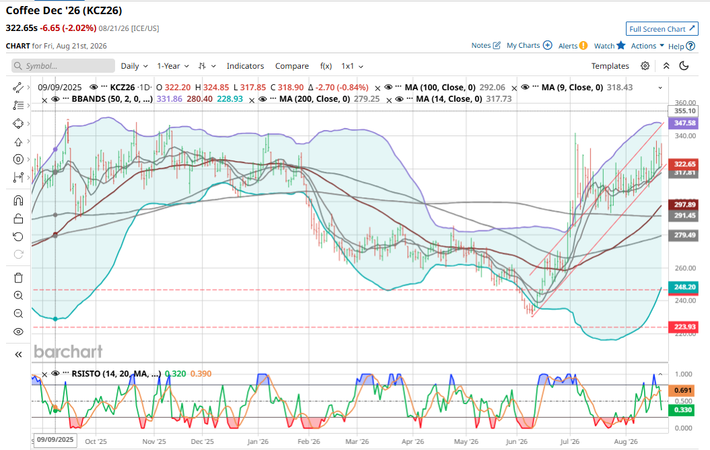Image resolution: width=710 pixels, height=450 pixels.
Task: Open chart settings gear
Action: (x=645, y=66)
